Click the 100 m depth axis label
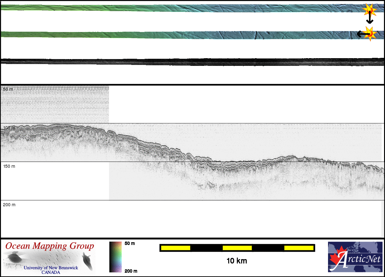The width and height of the screenshot is (385, 277). (x=9, y=127)
